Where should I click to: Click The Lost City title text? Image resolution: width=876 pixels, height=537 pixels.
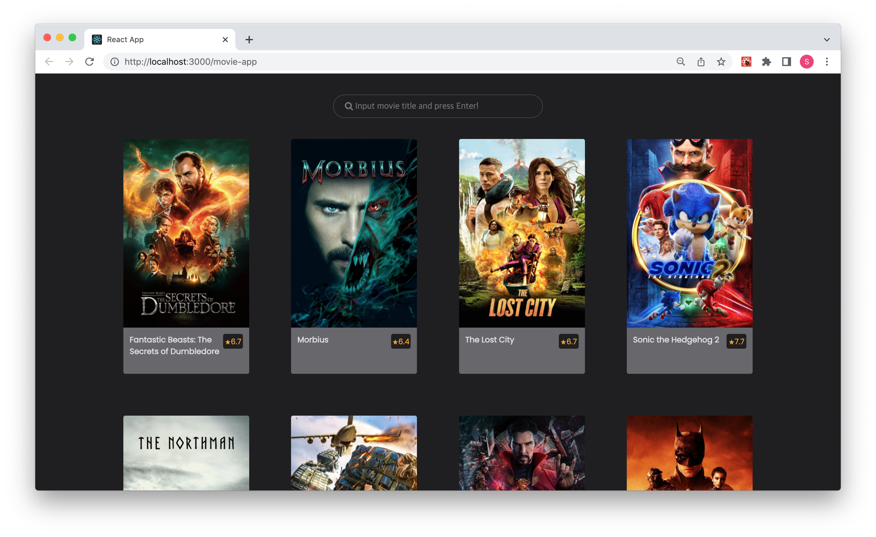[x=490, y=340]
